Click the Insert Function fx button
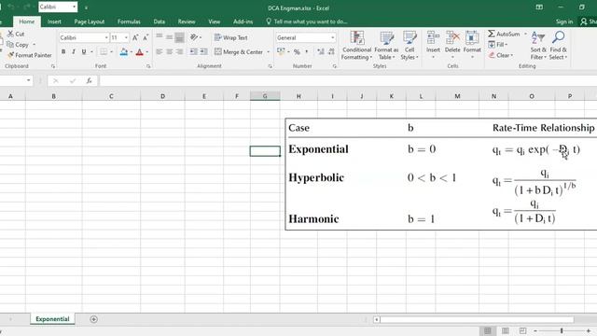 (x=90, y=81)
